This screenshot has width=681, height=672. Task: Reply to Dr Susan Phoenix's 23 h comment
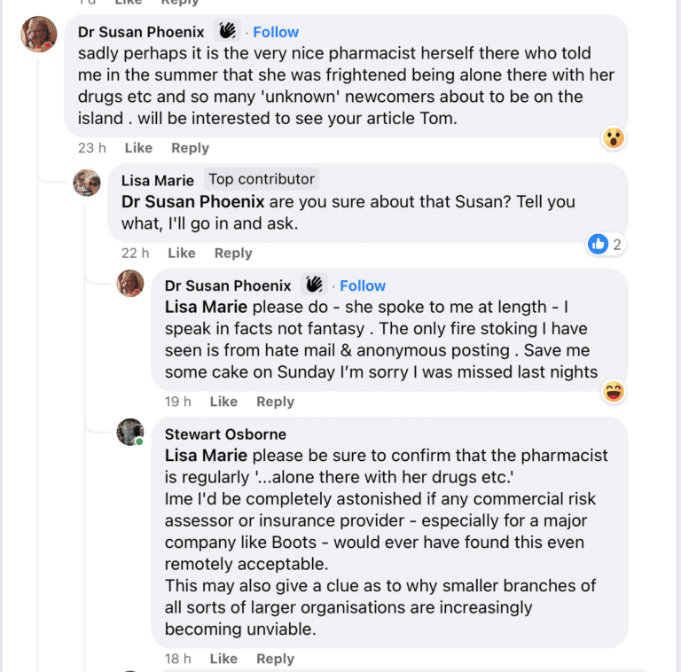point(190,148)
